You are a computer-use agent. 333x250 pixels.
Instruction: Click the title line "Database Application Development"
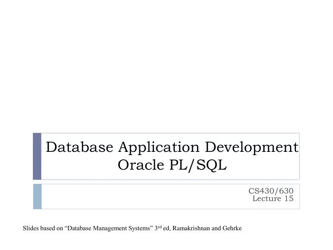coord(172,147)
